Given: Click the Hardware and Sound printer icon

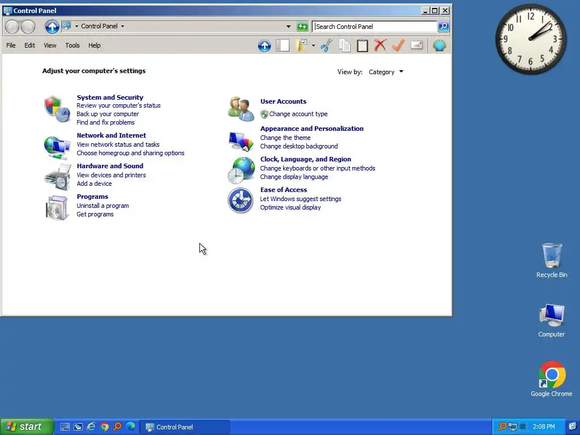Looking at the screenshot, I should 57,177.
